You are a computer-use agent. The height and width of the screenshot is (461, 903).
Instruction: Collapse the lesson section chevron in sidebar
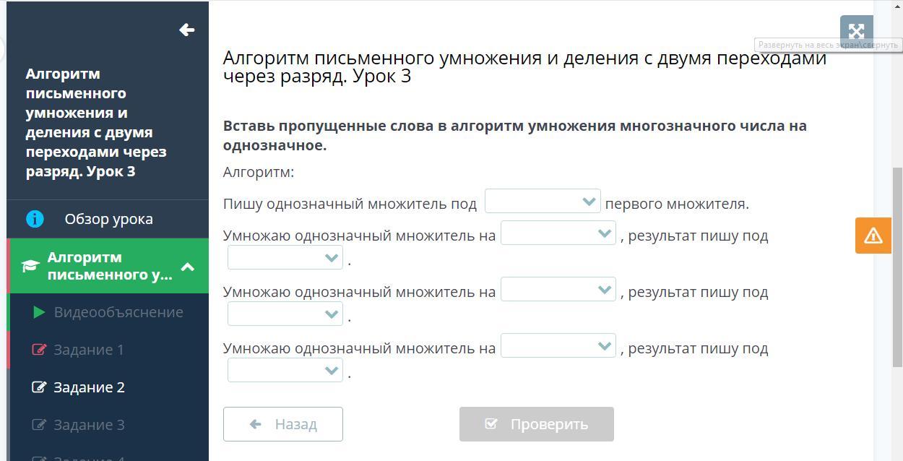(x=187, y=267)
